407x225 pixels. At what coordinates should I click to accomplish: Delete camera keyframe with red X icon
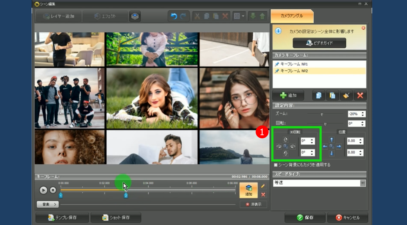click(x=360, y=96)
